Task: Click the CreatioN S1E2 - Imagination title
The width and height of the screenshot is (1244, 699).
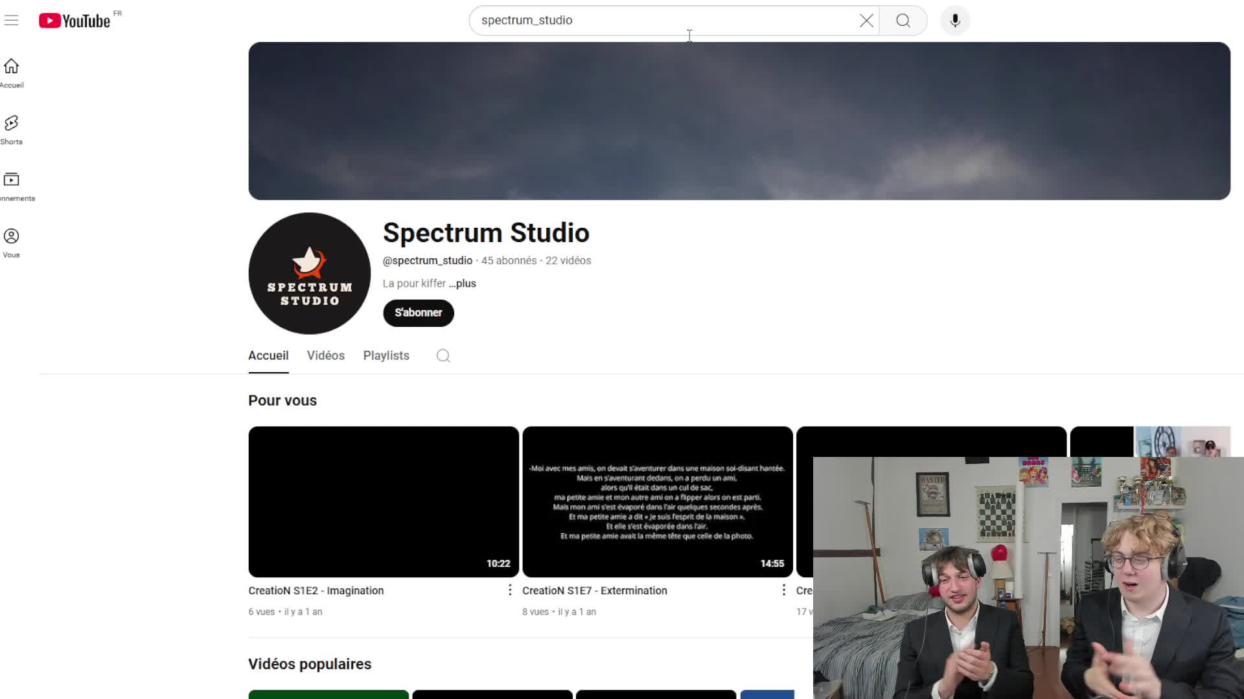Action: click(316, 590)
